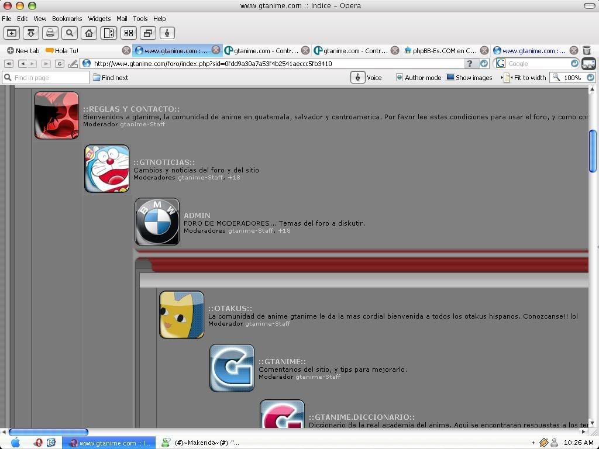
Task: Open the Help menu
Action: [159, 19]
